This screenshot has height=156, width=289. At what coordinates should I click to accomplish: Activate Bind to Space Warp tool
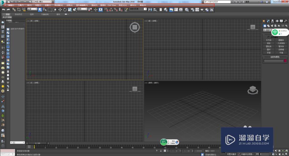pos(24,10)
